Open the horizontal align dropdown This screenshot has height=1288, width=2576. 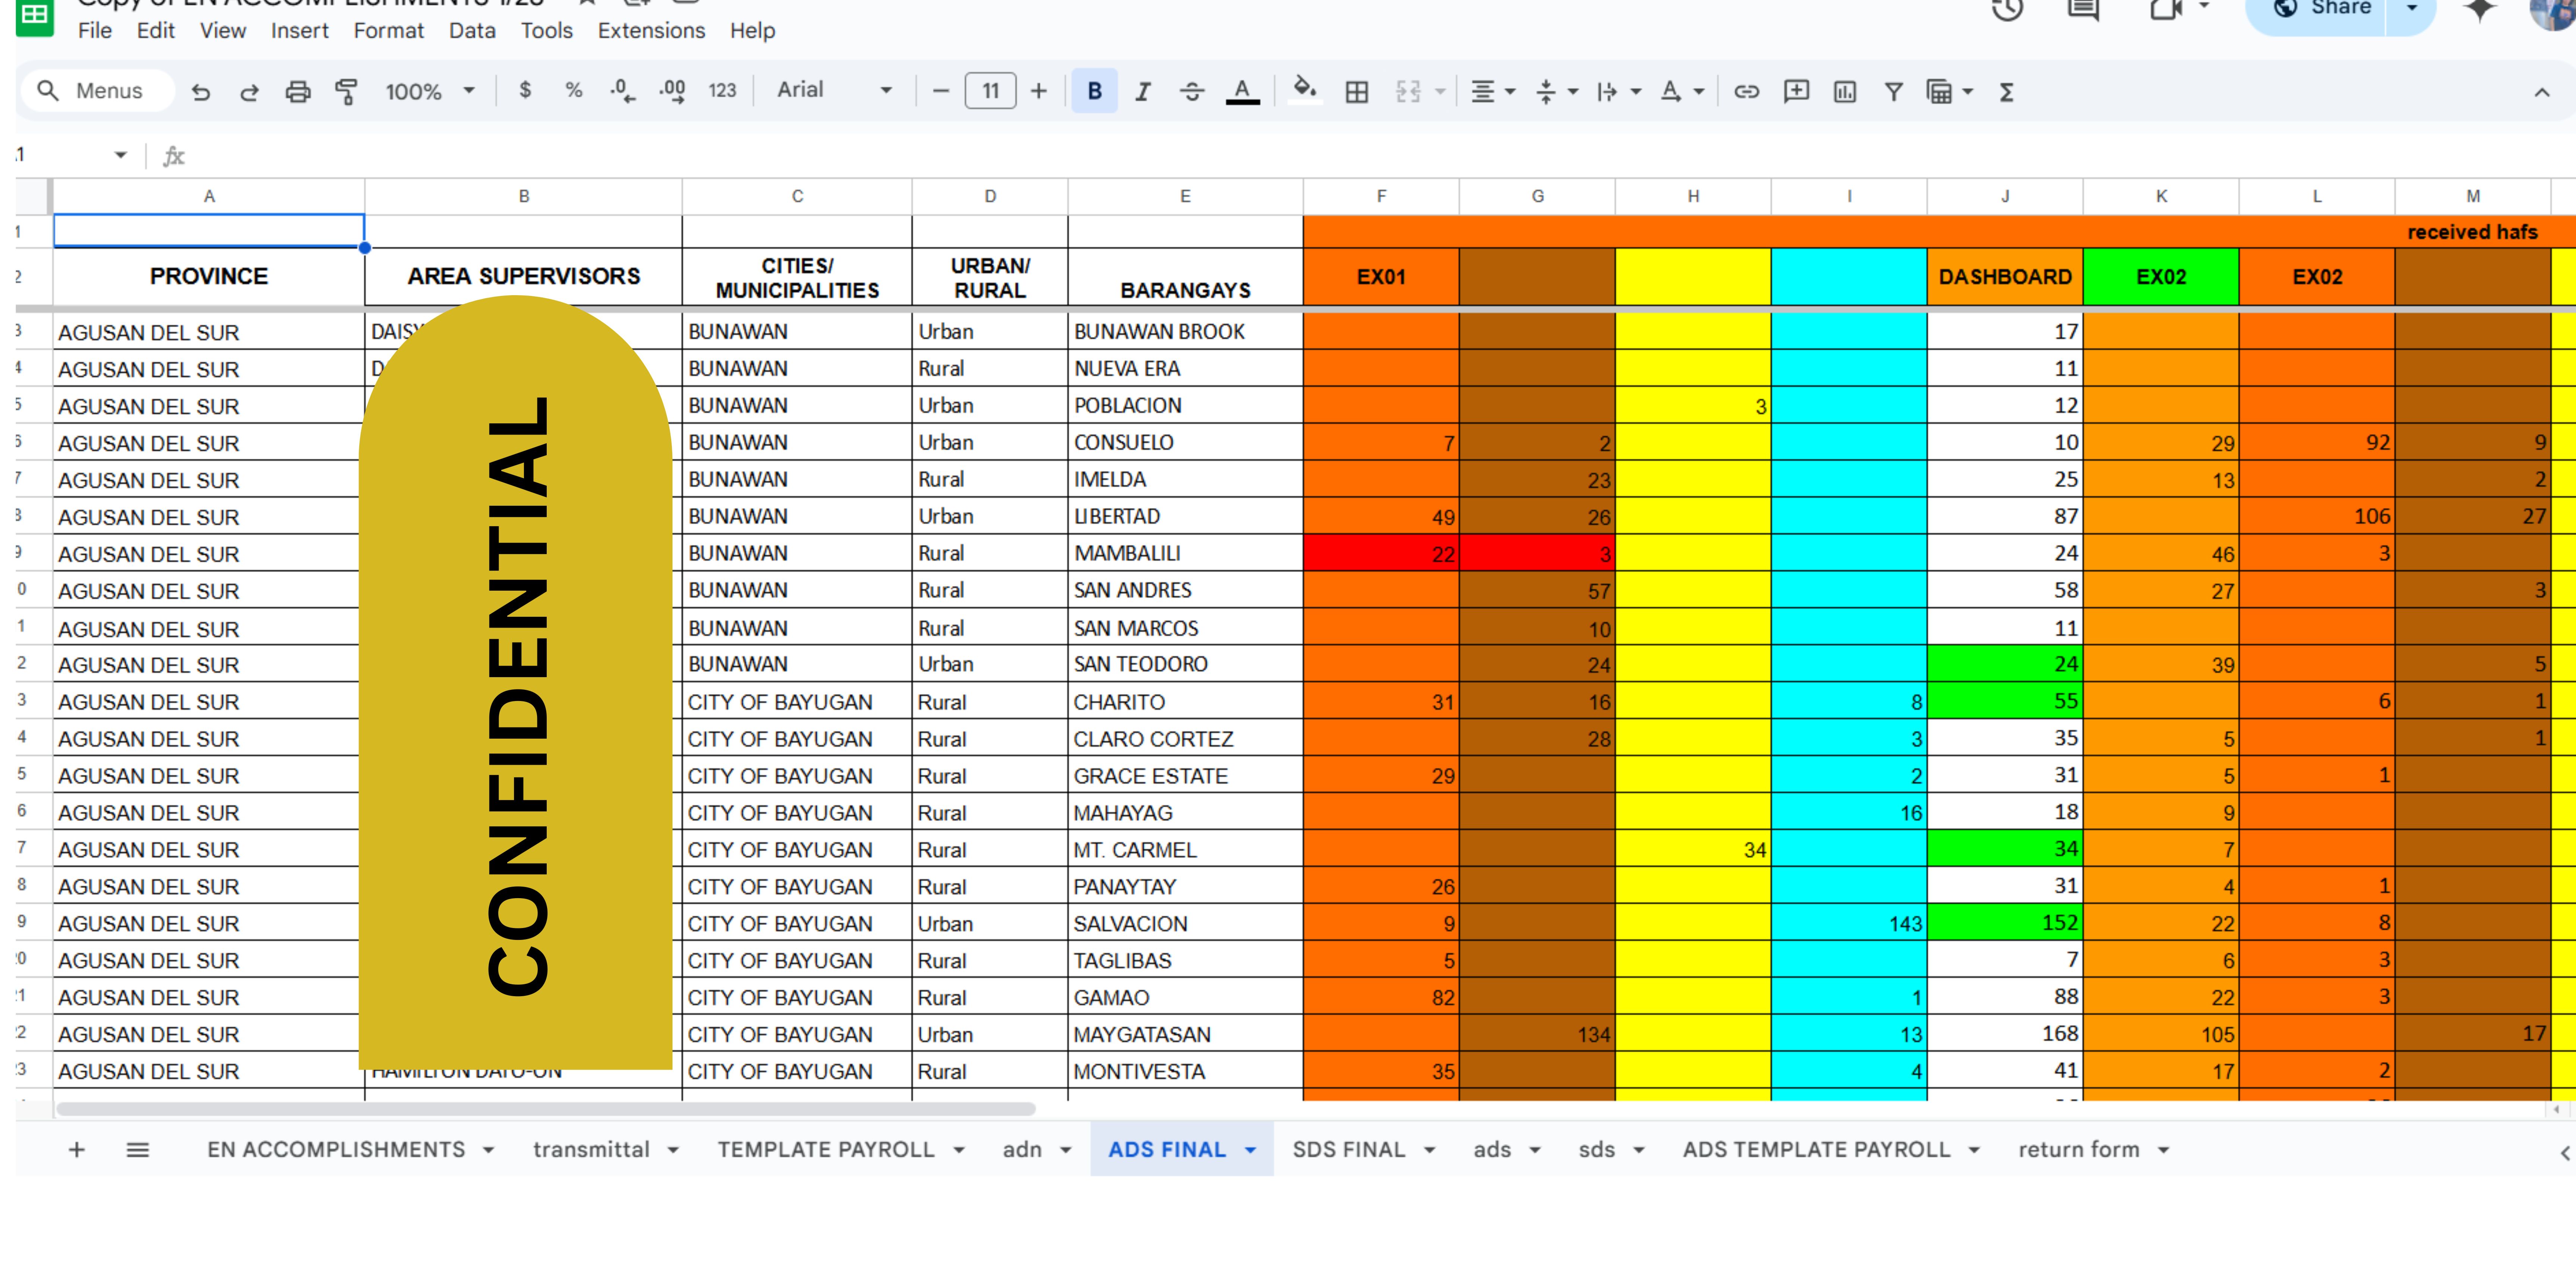(1493, 92)
